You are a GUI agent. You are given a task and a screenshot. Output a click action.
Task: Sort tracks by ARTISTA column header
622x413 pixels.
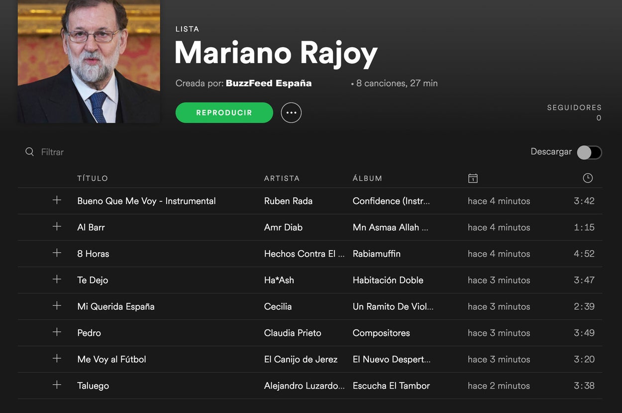tap(282, 178)
